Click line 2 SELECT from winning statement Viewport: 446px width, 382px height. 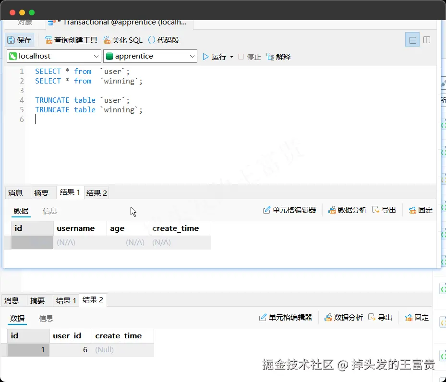(89, 81)
